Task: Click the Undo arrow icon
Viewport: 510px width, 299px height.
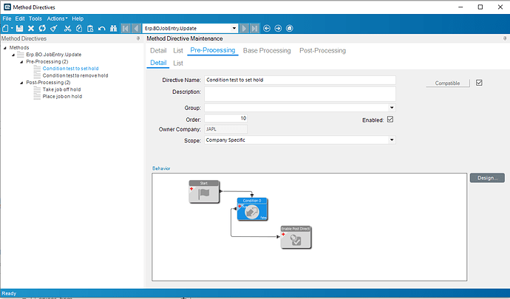Action: (x=101, y=28)
